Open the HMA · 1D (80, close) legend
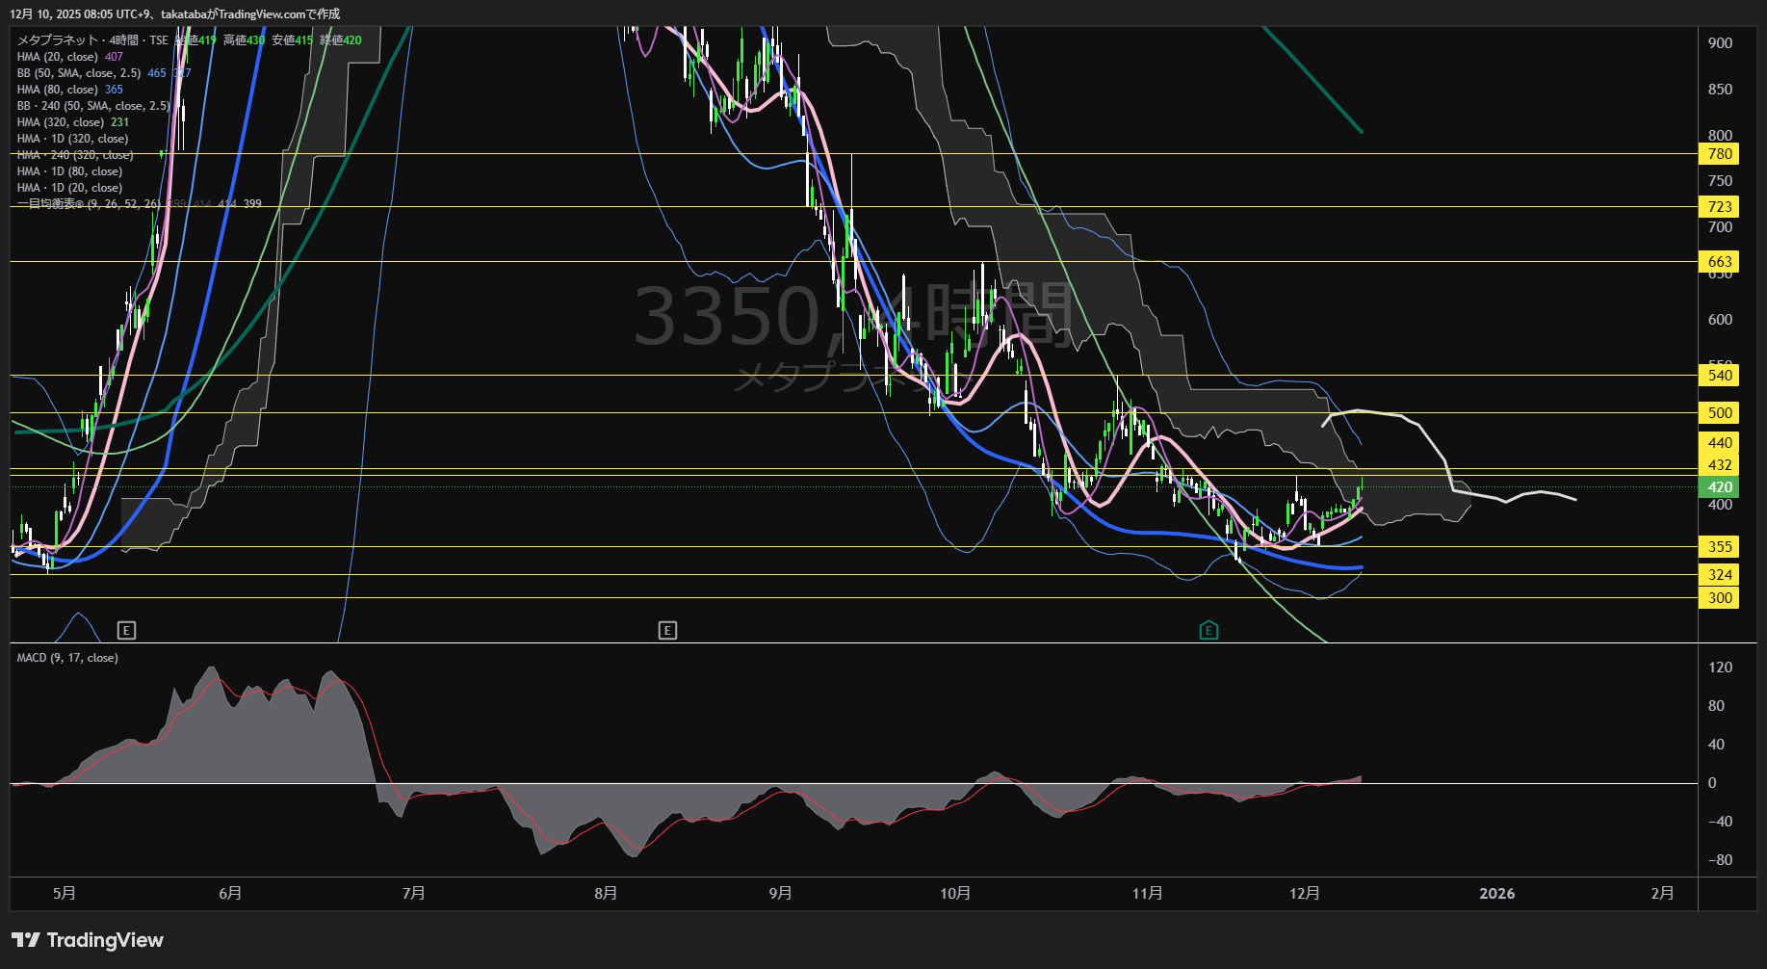The image size is (1767, 969). pos(69,171)
